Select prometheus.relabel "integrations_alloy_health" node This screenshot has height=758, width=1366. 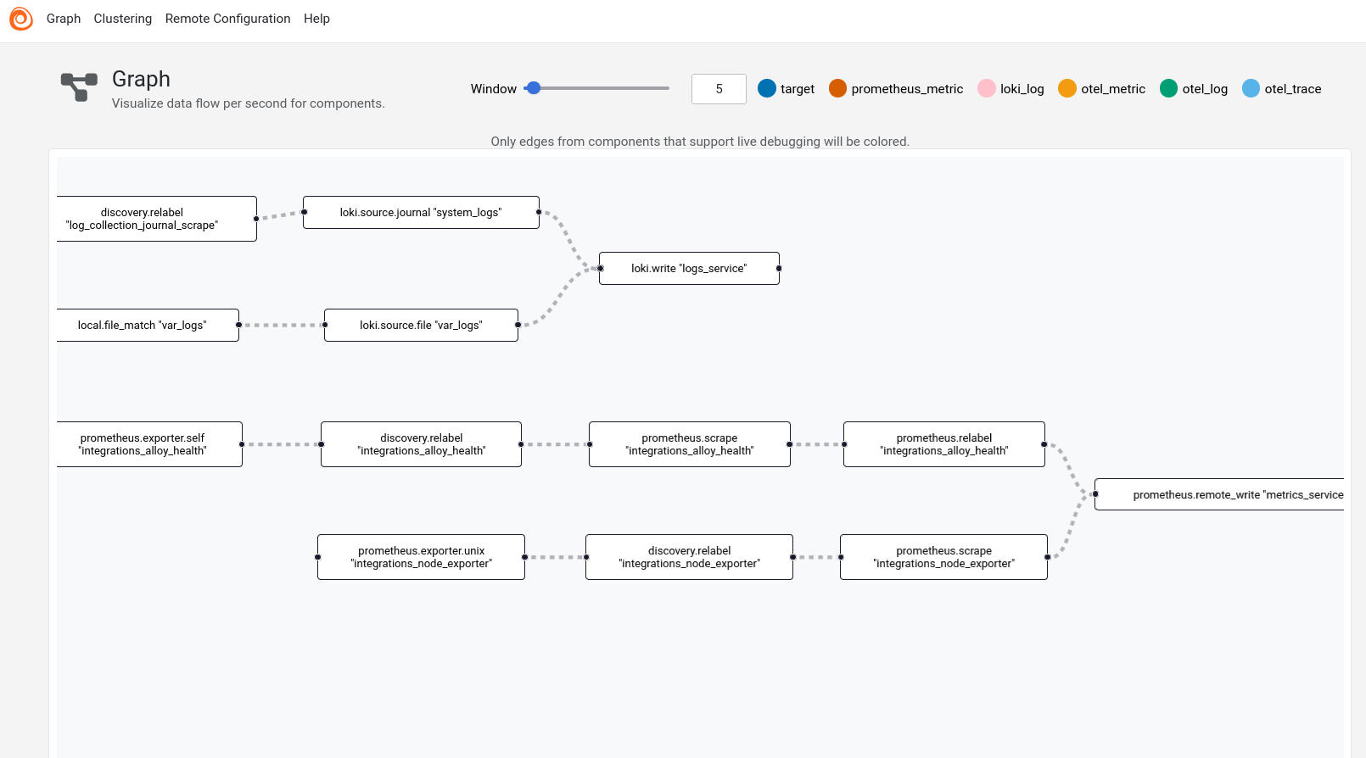coord(943,444)
